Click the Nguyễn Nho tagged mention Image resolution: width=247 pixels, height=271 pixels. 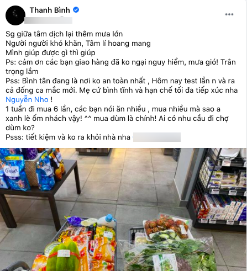[x=27, y=99]
